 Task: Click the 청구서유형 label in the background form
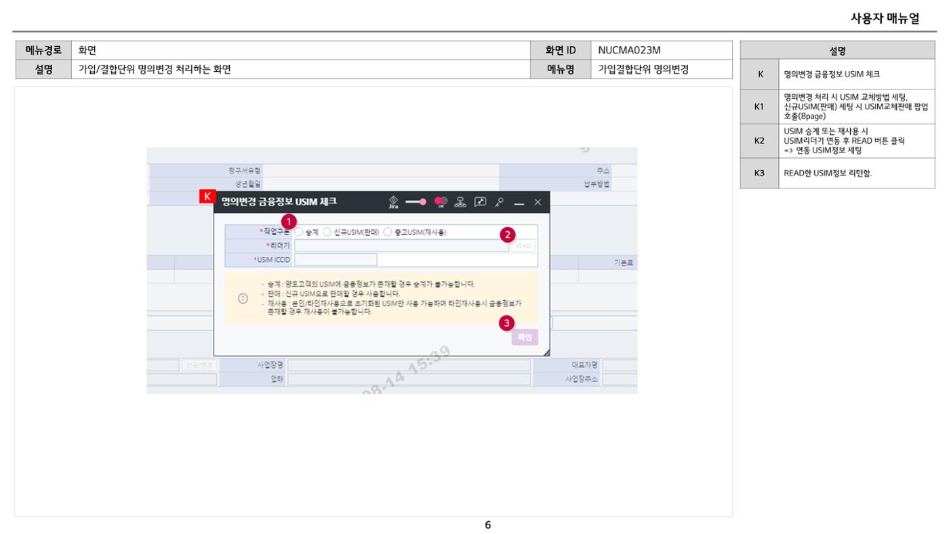[244, 171]
